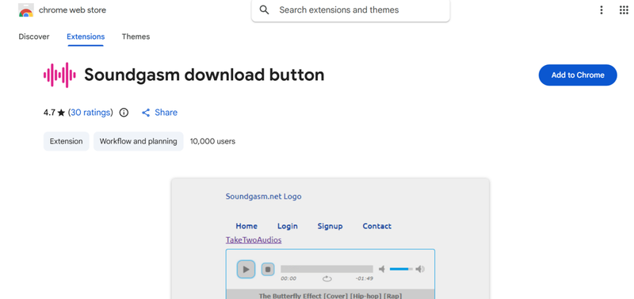Click the Soundgasm download button heading
The height and width of the screenshot is (299, 634).
click(x=204, y=75)
